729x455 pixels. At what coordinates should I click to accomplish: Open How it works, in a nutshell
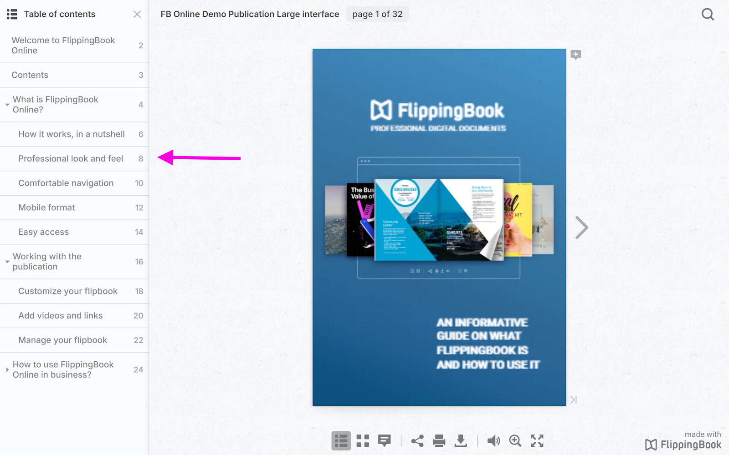coord(74,134)
